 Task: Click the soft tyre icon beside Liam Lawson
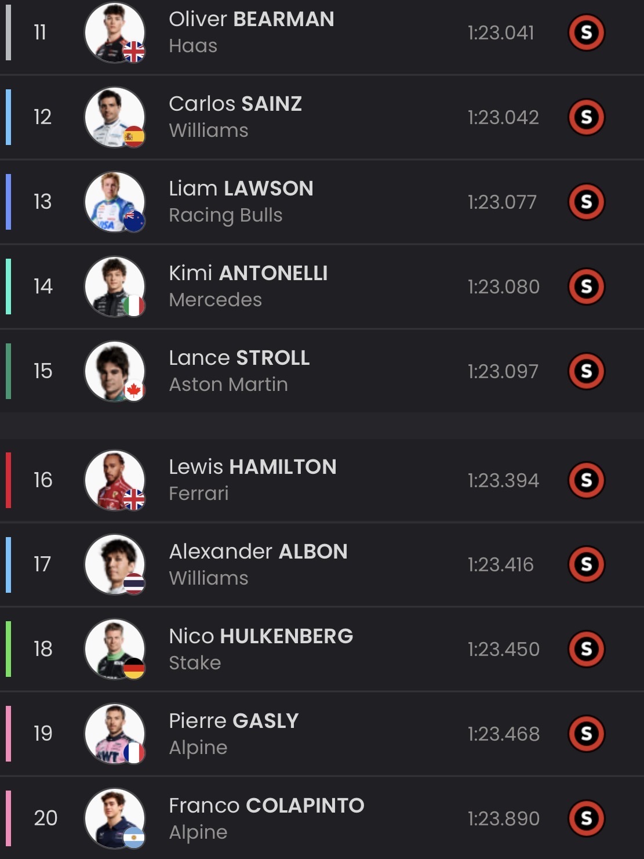tap(586, 202)
